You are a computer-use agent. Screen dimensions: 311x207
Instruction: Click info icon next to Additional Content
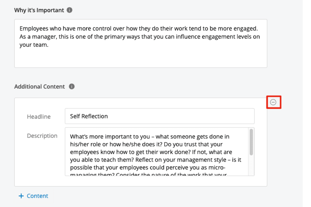pos(72,86)
